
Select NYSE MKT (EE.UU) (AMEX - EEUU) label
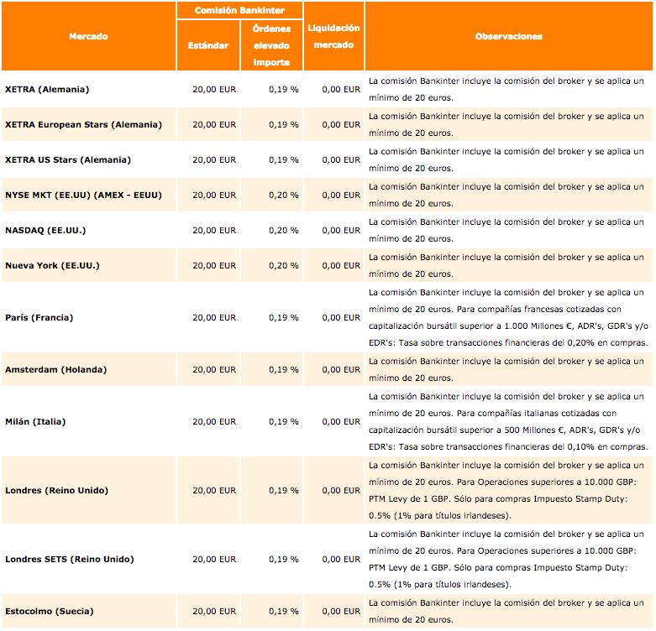click(84, 196)
